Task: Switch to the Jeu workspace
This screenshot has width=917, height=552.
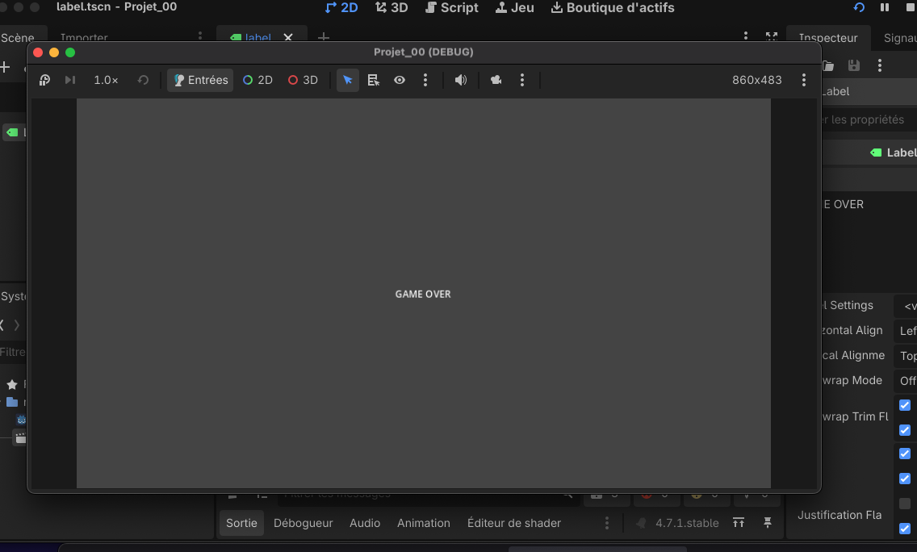Action: pyautogui.click(x=514, y=7)
